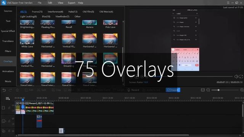The image size is (244, 137).
Task: Click the Split tool in toolbar
Action: 42,90
